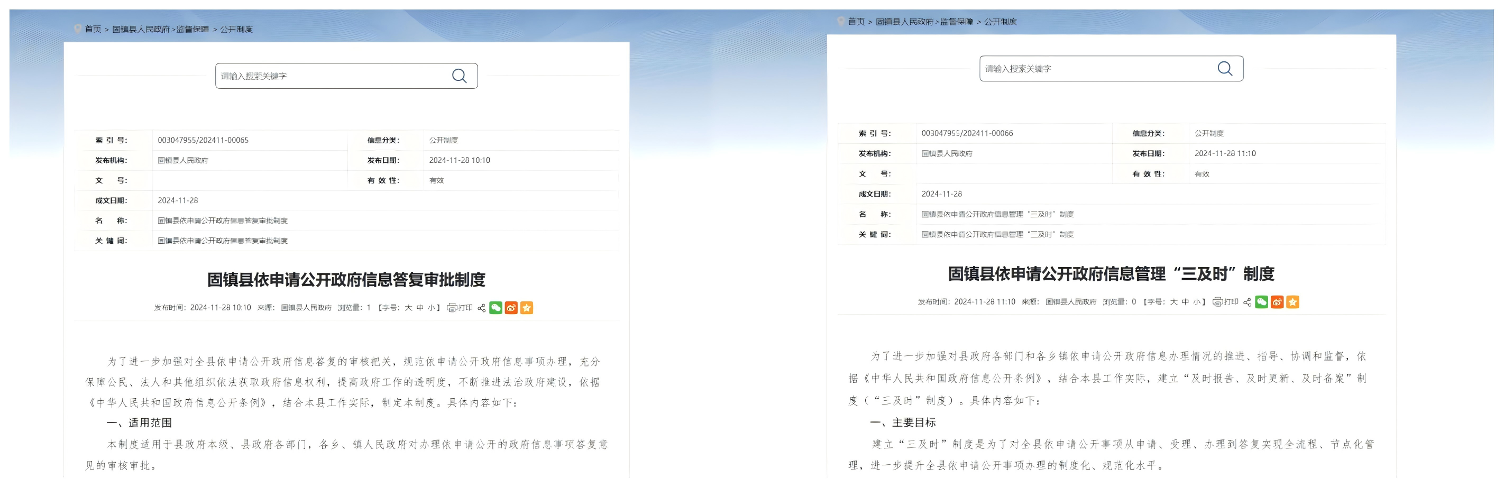1504x487 pixels.
Task: Click yellow star Qzone icon on 答复审批制度 page
Action: (x=527, y=308)
